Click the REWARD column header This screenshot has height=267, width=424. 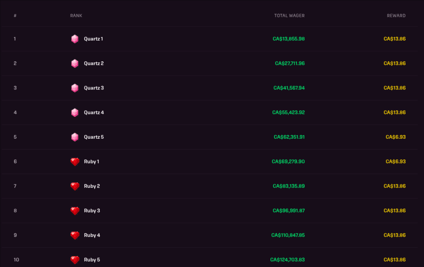click(396, 15)
